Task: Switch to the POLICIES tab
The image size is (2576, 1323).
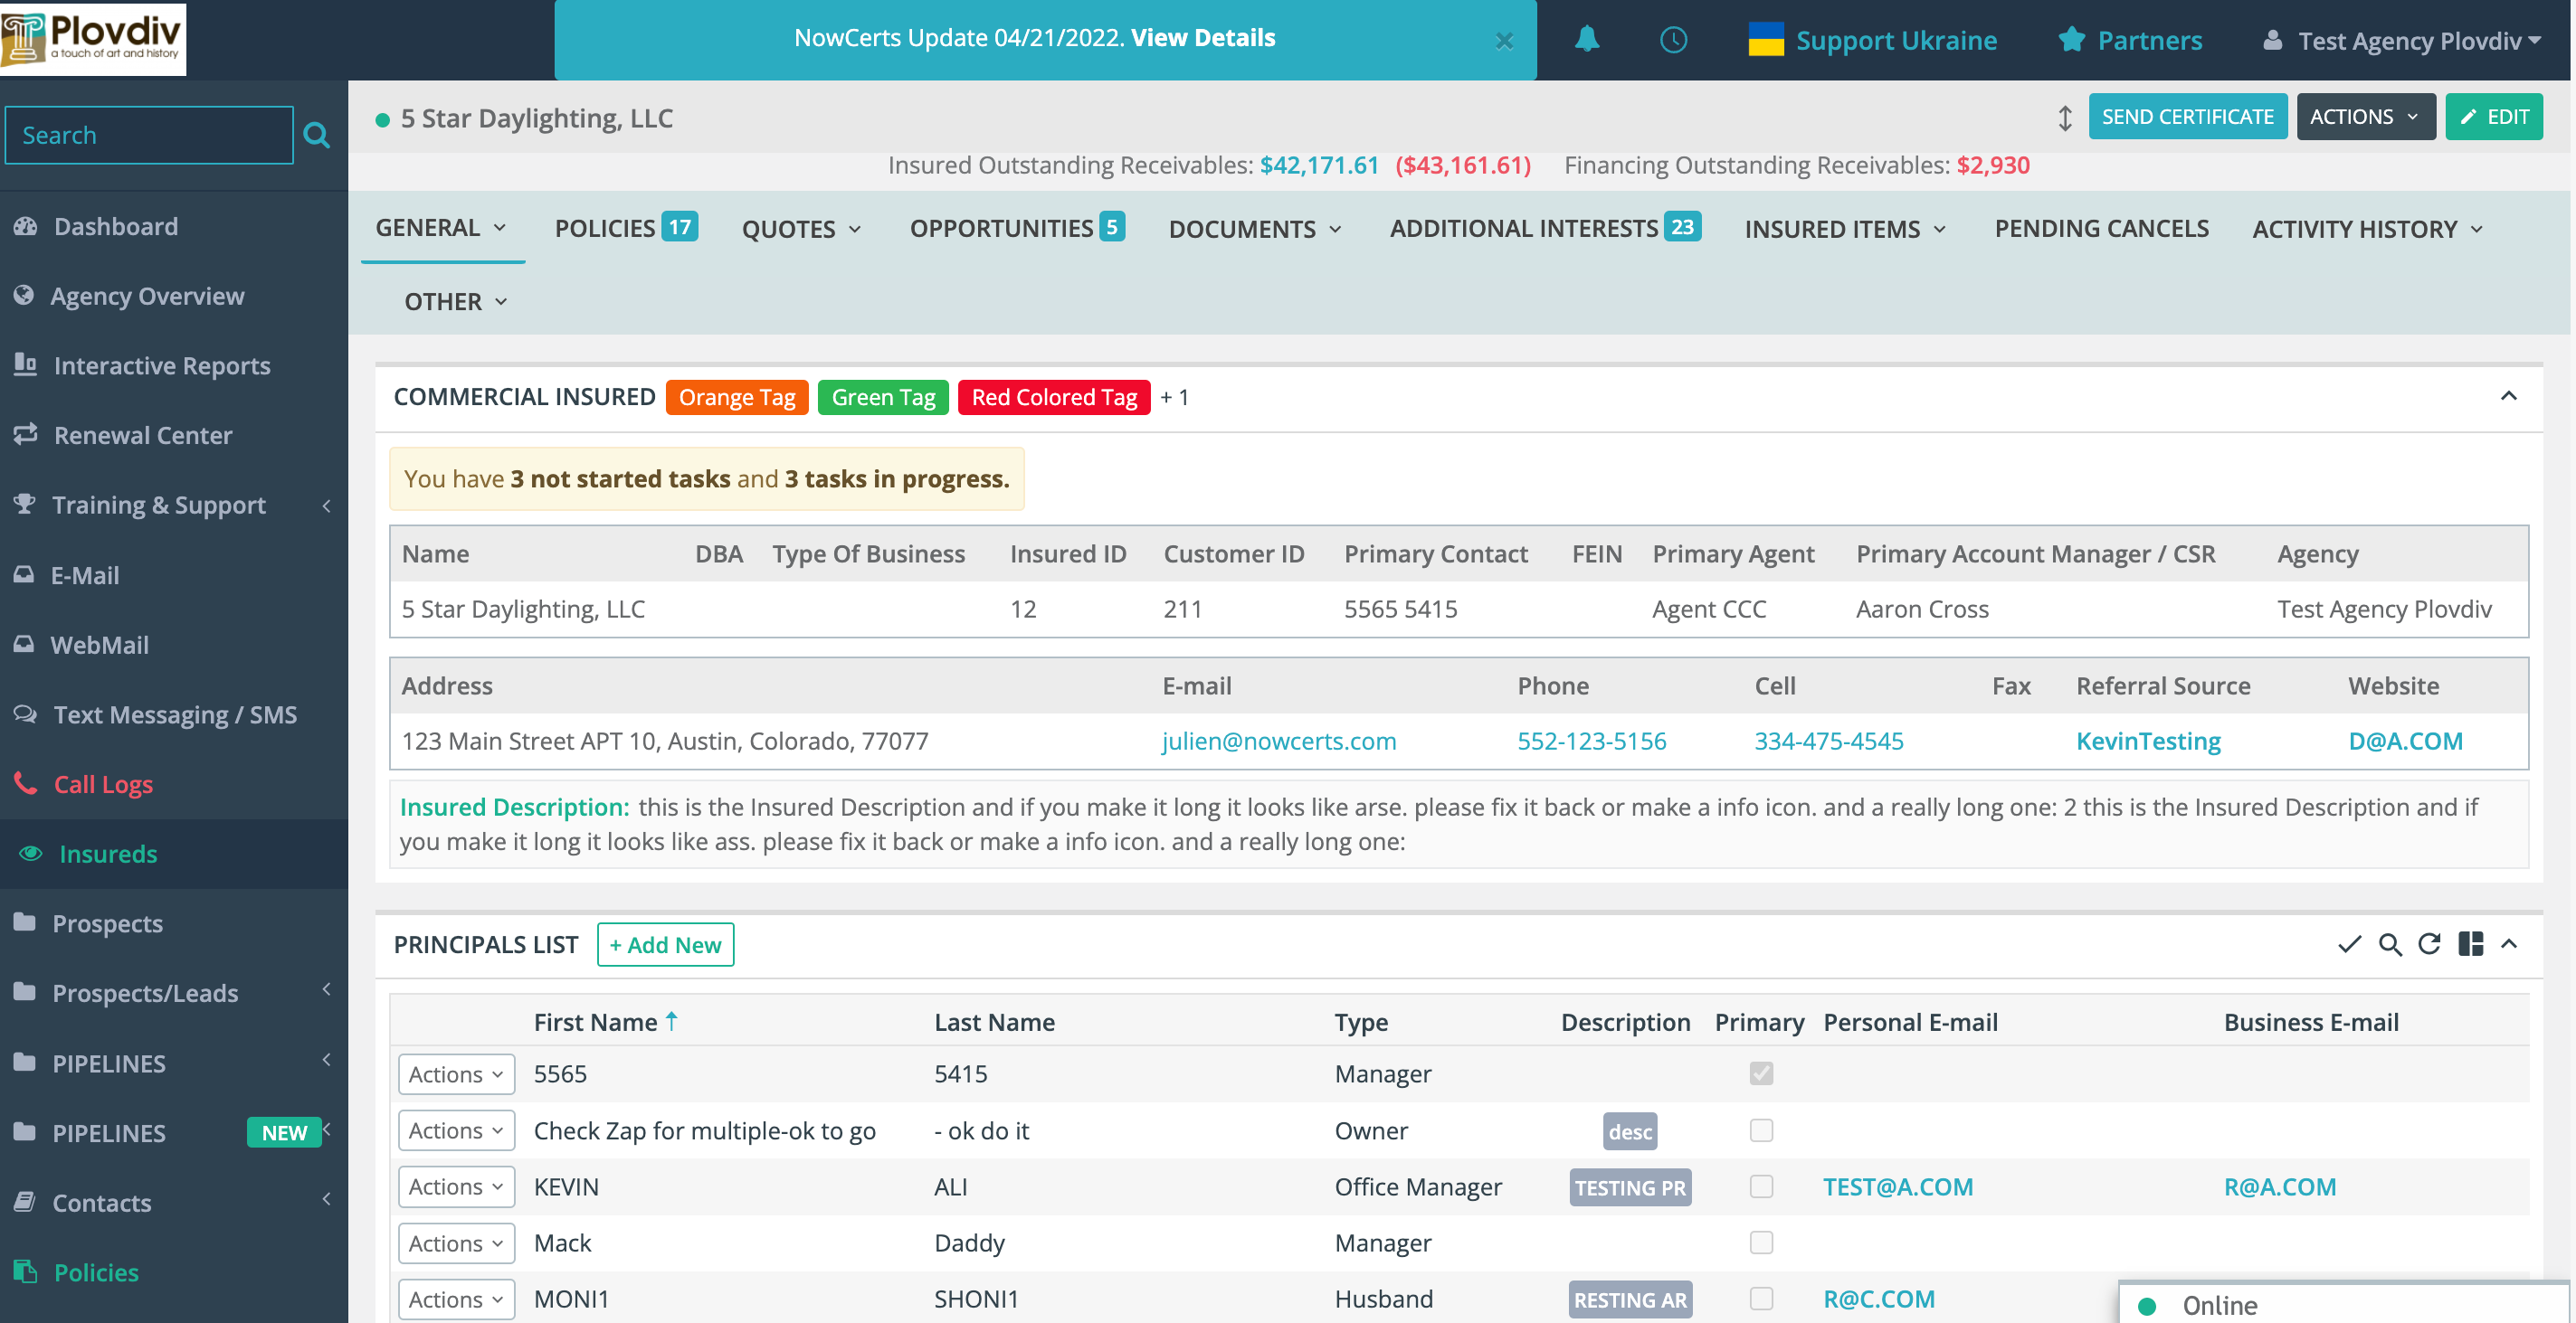Action: tap(607, 228)
